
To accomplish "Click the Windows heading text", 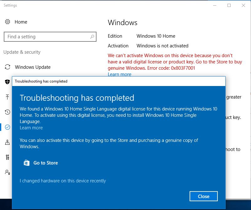I will tap(123, 22).
